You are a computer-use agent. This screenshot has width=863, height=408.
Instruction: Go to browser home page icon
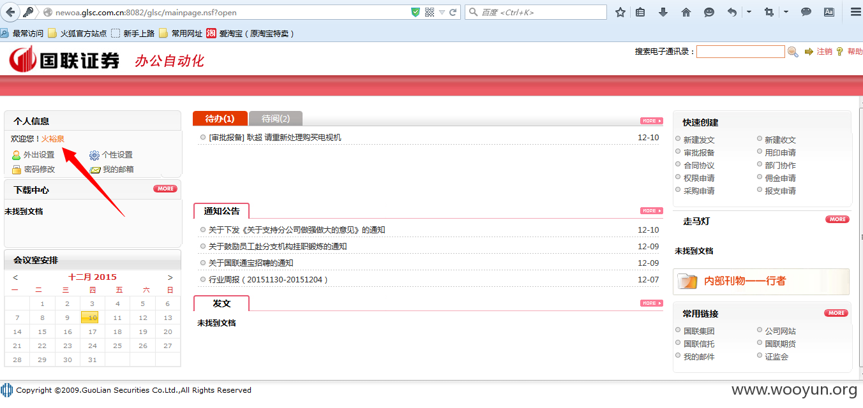tap(686, 12)
